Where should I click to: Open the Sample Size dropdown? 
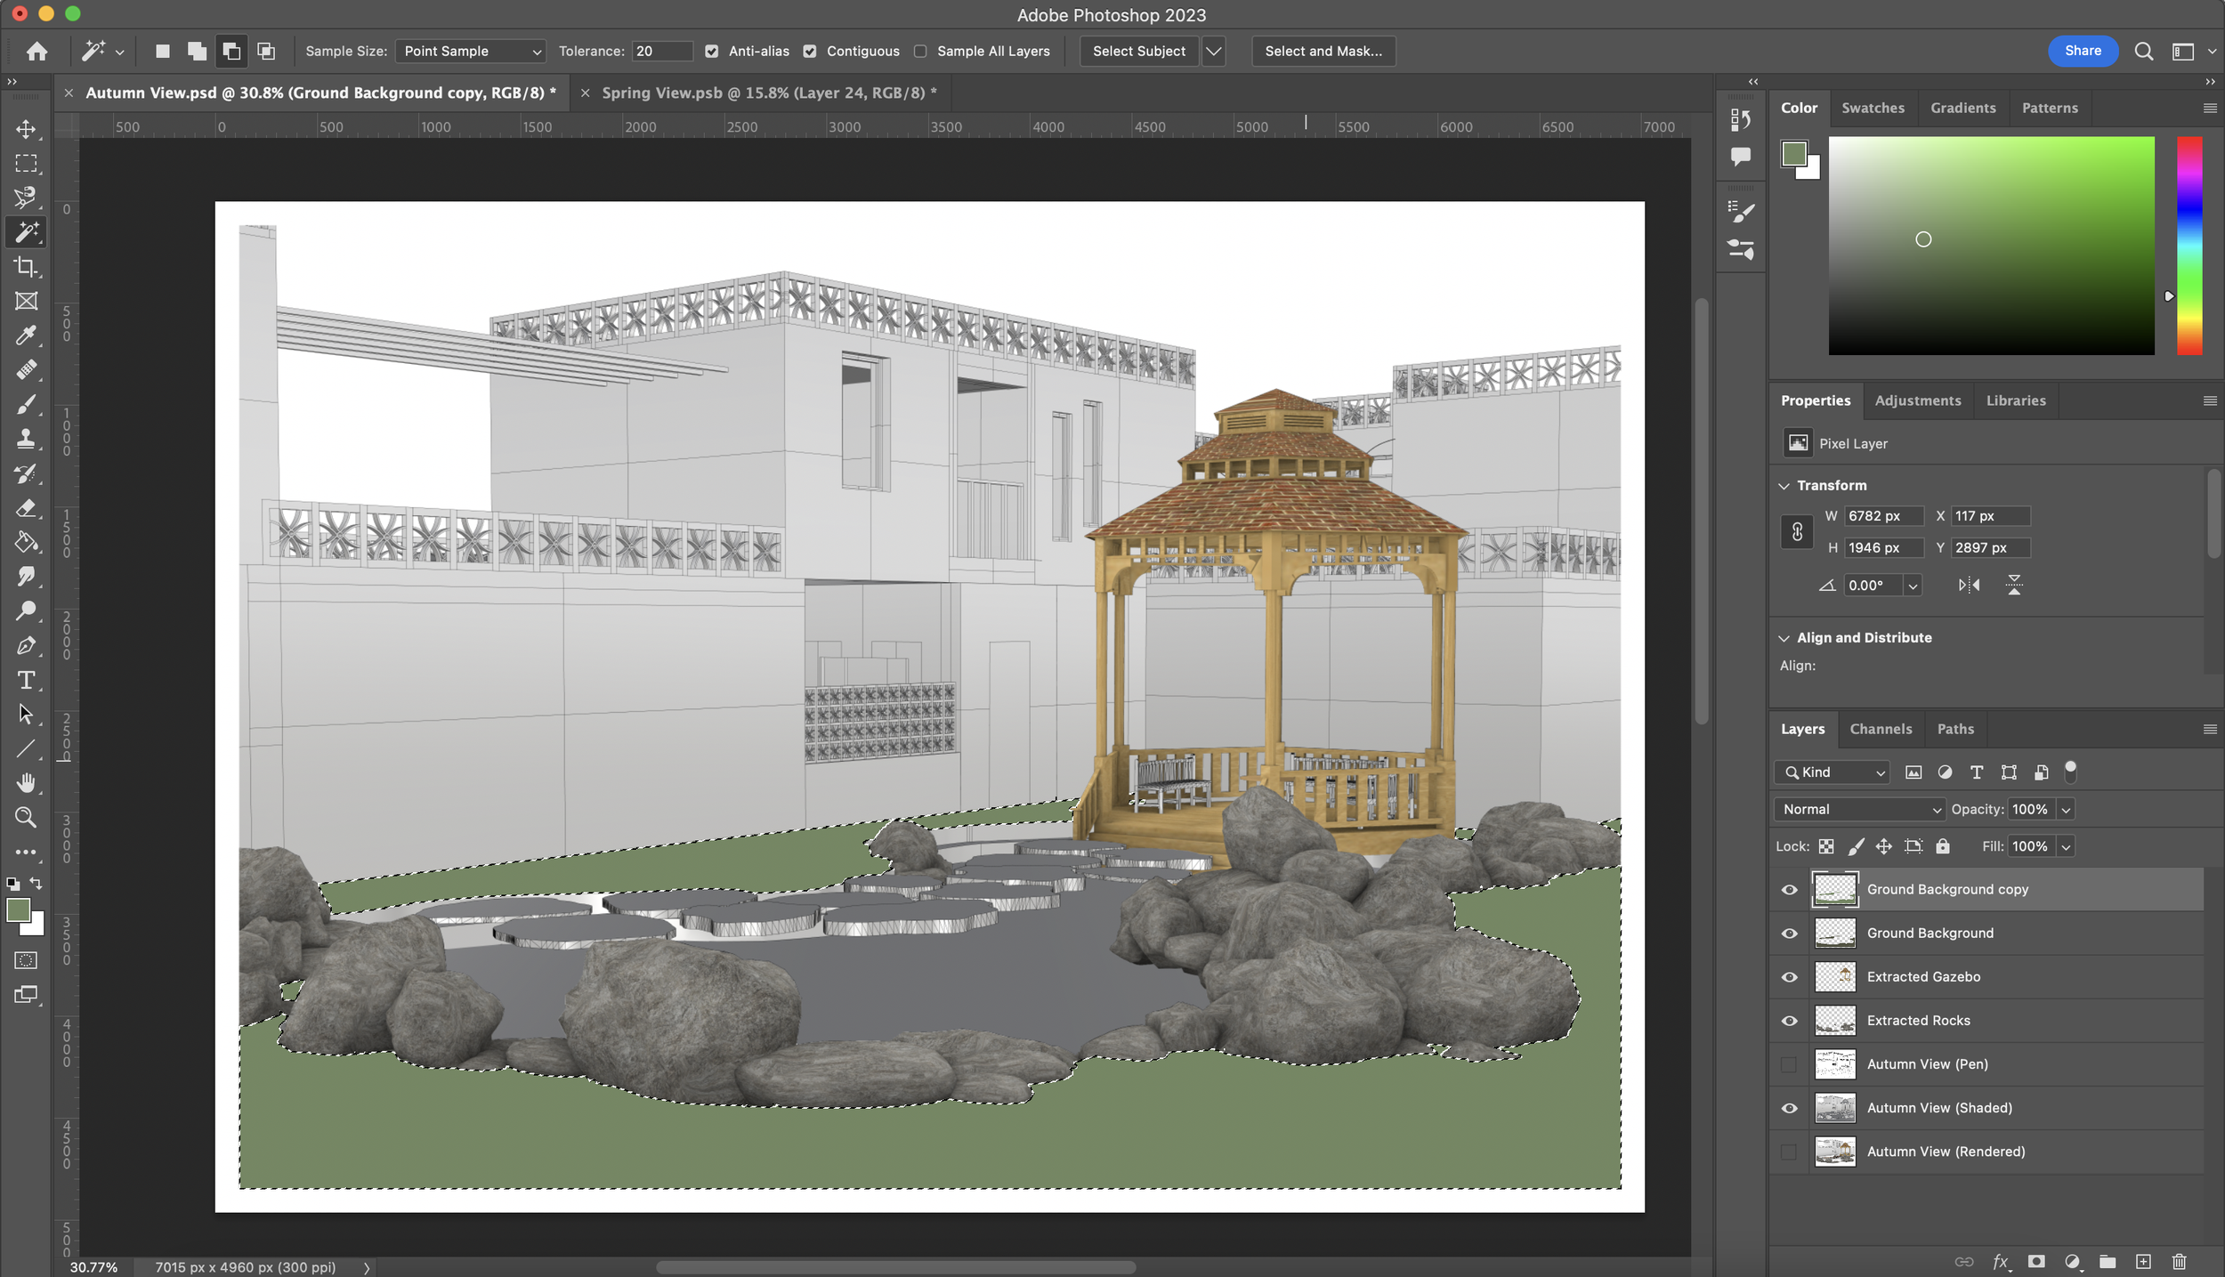tap(471, 52)
